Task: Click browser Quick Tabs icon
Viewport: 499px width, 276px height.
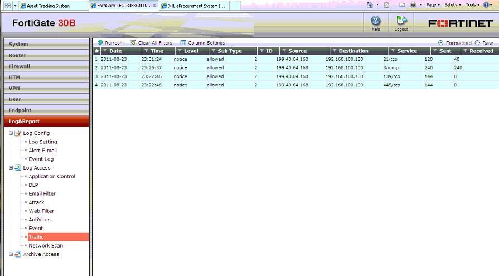Action: (x=8, y=6)
